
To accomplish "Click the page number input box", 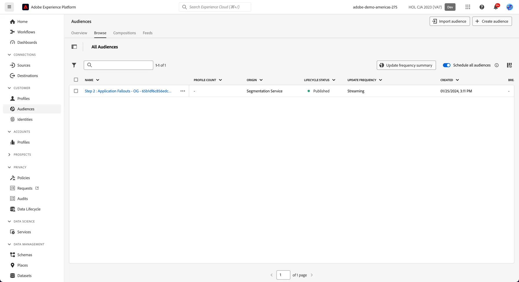I will (283, 275).
